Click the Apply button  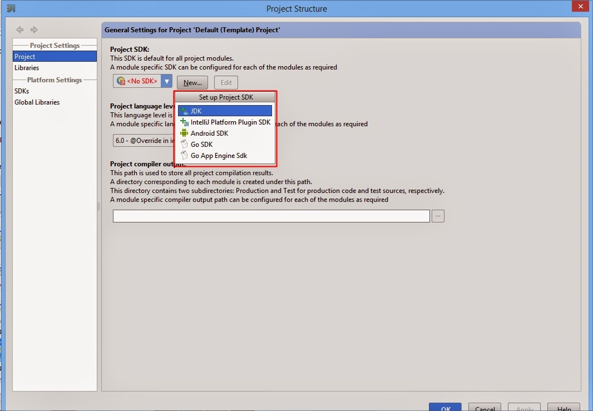click(x=524, y=407)
